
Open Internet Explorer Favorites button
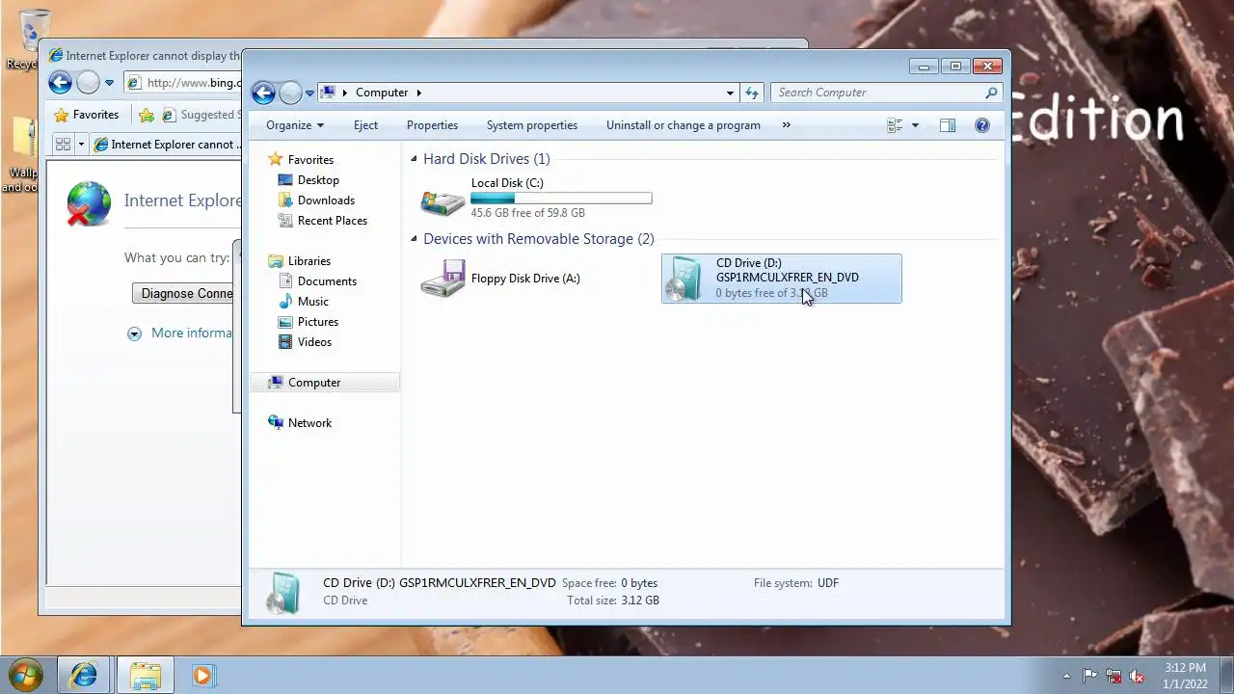tap(87, 115)
